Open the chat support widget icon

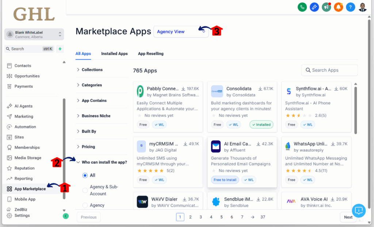pos(359,211)
